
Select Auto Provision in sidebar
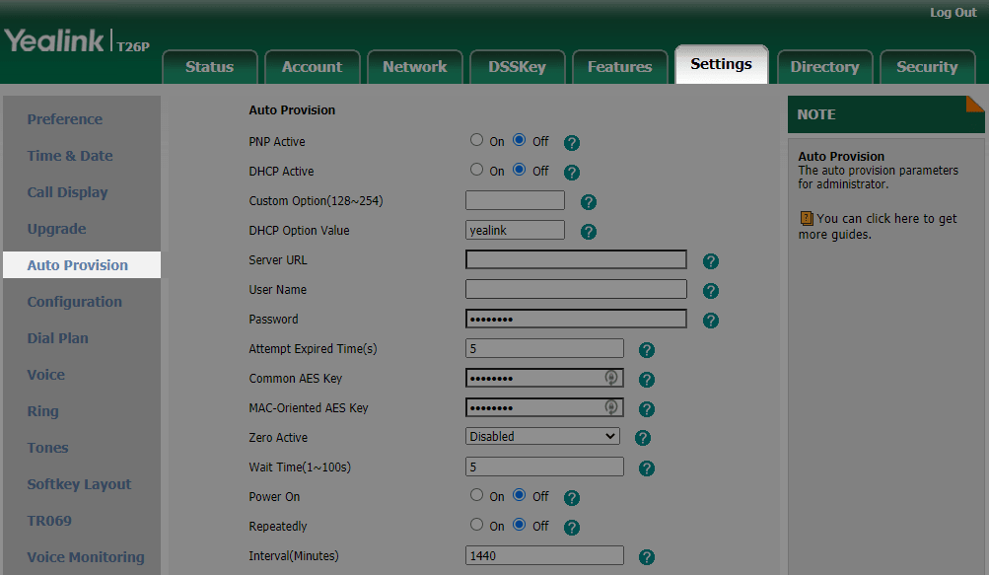[x=82, y=265]
